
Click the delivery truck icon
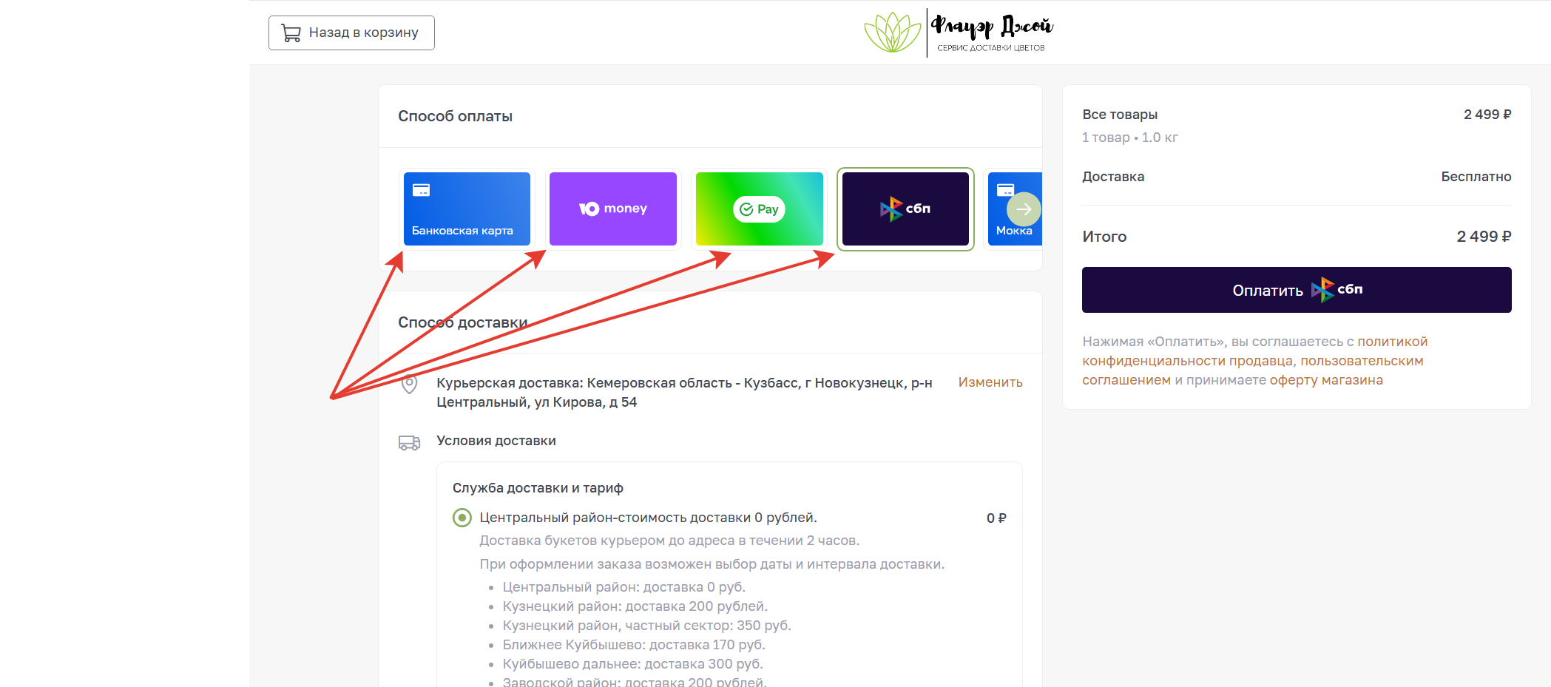tap(409, 442)
